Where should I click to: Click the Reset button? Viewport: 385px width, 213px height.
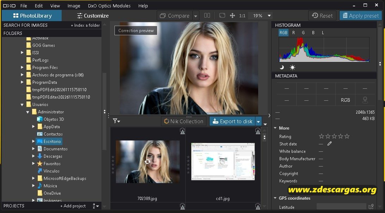(x=322, y=15)
